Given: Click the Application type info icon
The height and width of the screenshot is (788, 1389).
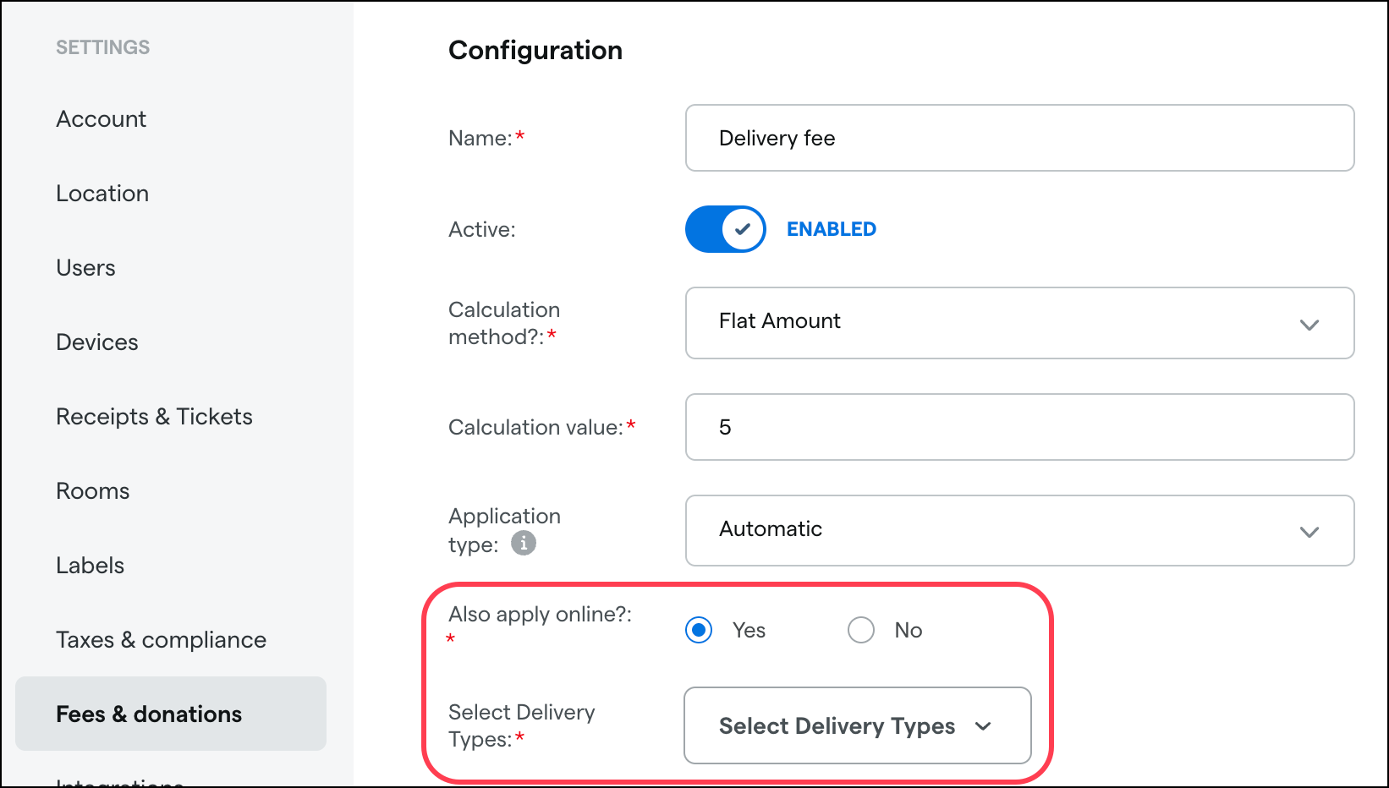Looking at the screenshot, I should pos(524,543).
